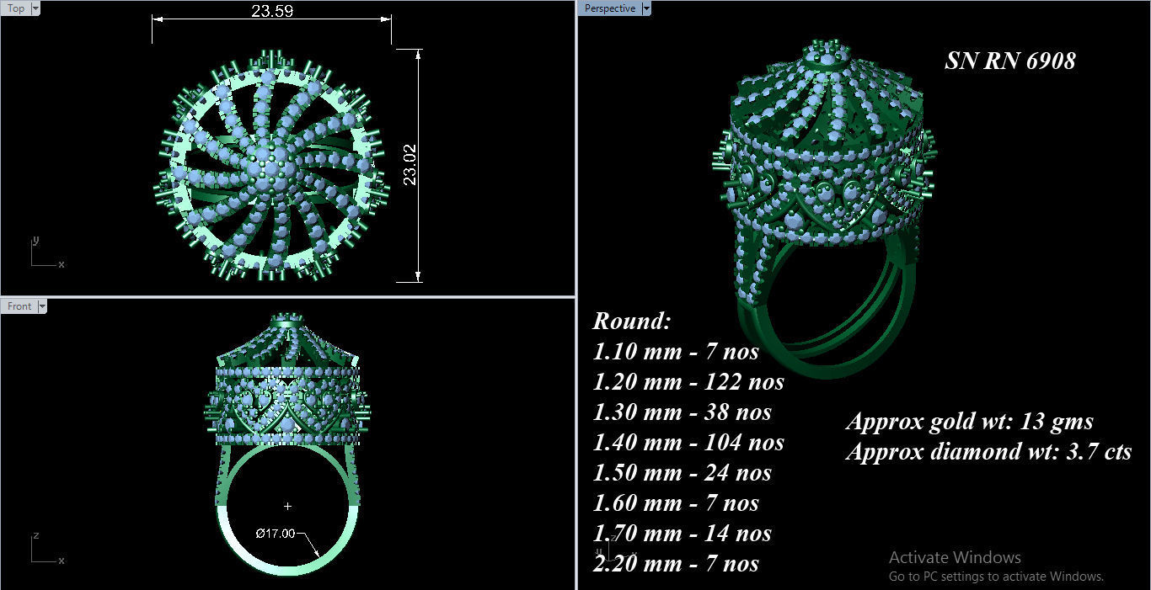Click the Ø17.00 diameter annotation

(x=276, y=534)
